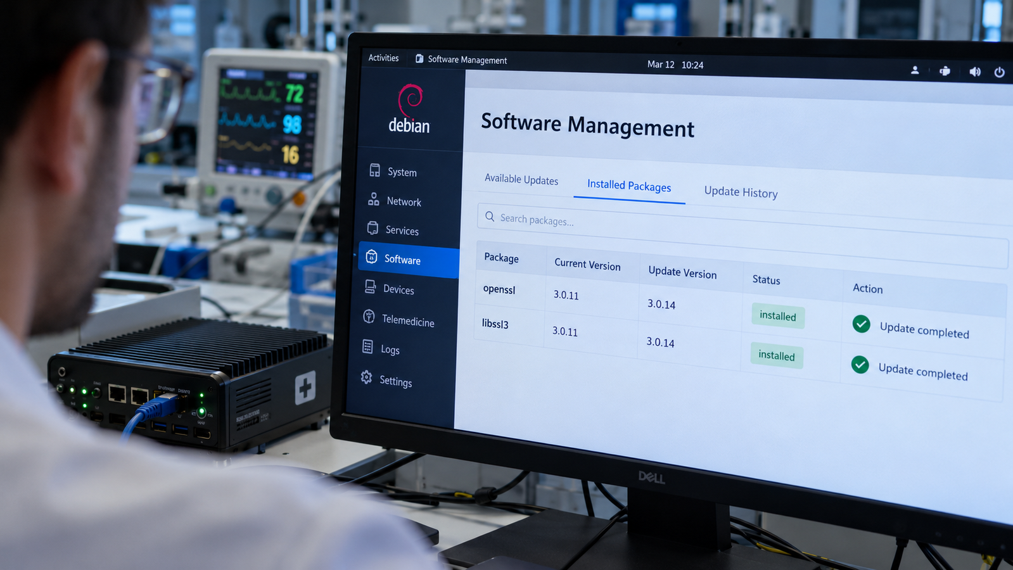Click the search magnifier icon
The width and height of the screenshot is (1013, 570).
coord(490,217)
